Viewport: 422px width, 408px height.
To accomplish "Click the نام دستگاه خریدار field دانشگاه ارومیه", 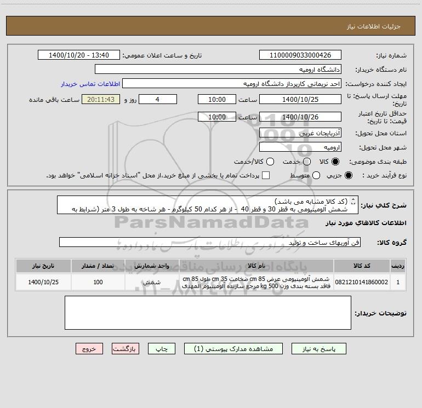I will click(218, 70).
